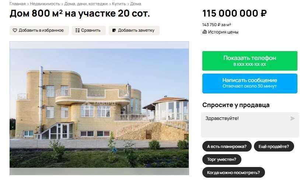Choose the А есть планировка? quick question
This screenshot has width=300, height=181.
[227, 146]
